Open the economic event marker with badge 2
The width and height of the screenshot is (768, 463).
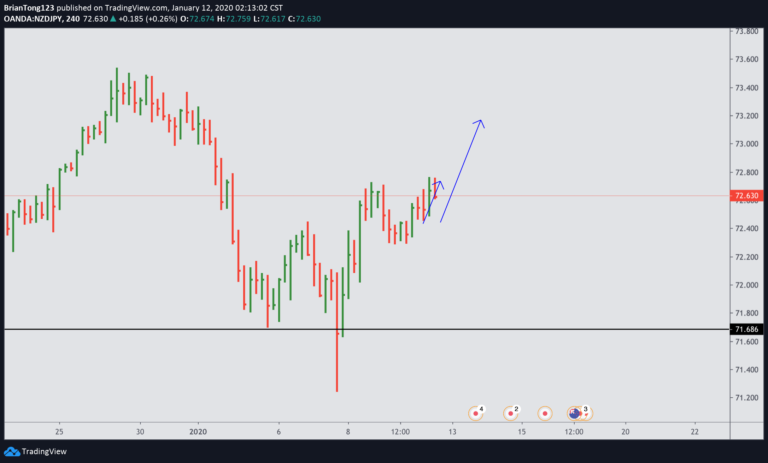coord(511,413)
